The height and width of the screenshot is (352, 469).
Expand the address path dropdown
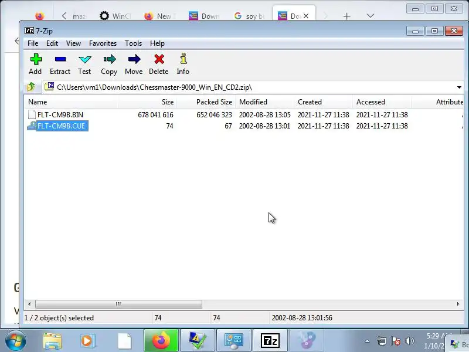(459, 87)
